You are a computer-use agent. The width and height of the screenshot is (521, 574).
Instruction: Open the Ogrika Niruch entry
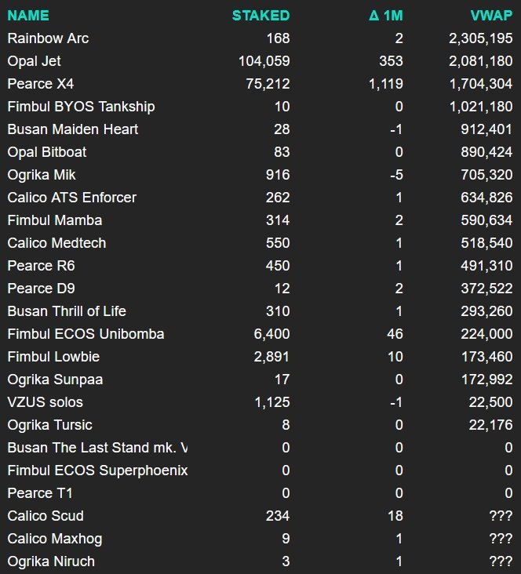coord(51,561)
